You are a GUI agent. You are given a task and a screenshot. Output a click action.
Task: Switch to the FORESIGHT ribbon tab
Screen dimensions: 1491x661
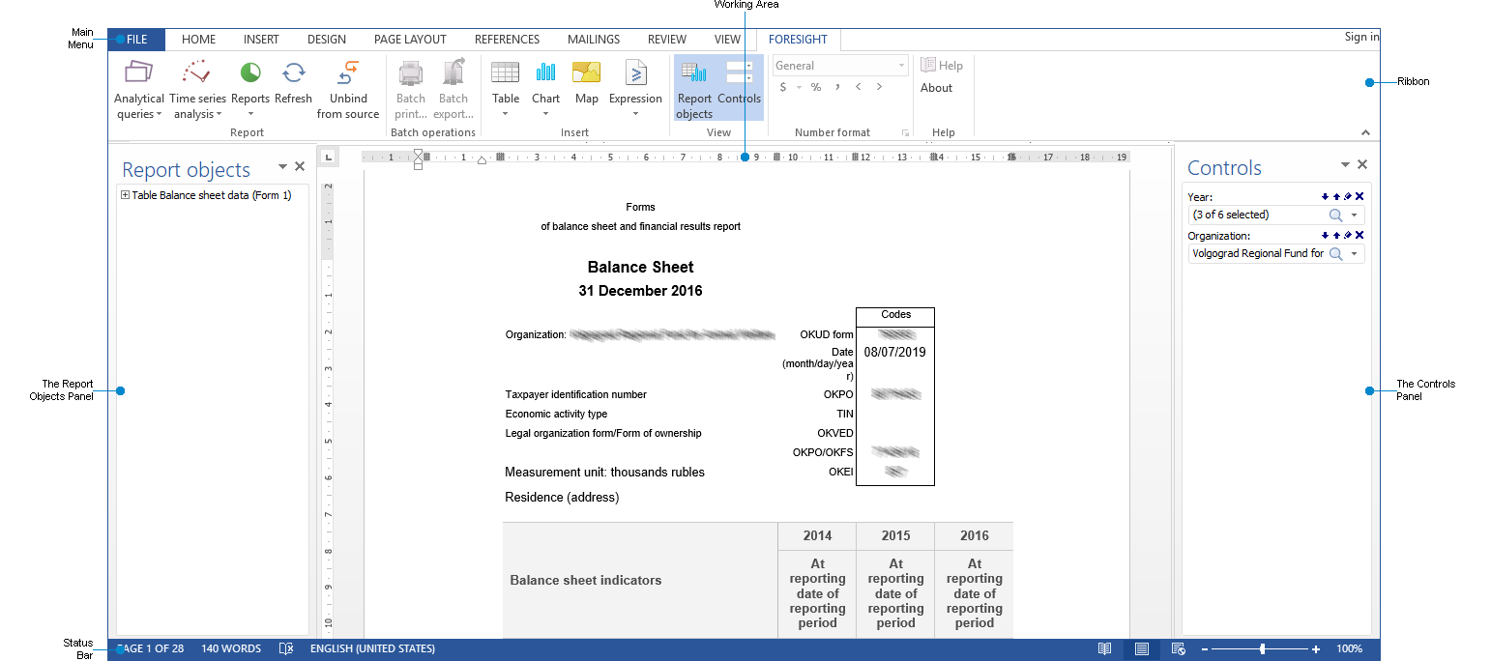[798, 39]
